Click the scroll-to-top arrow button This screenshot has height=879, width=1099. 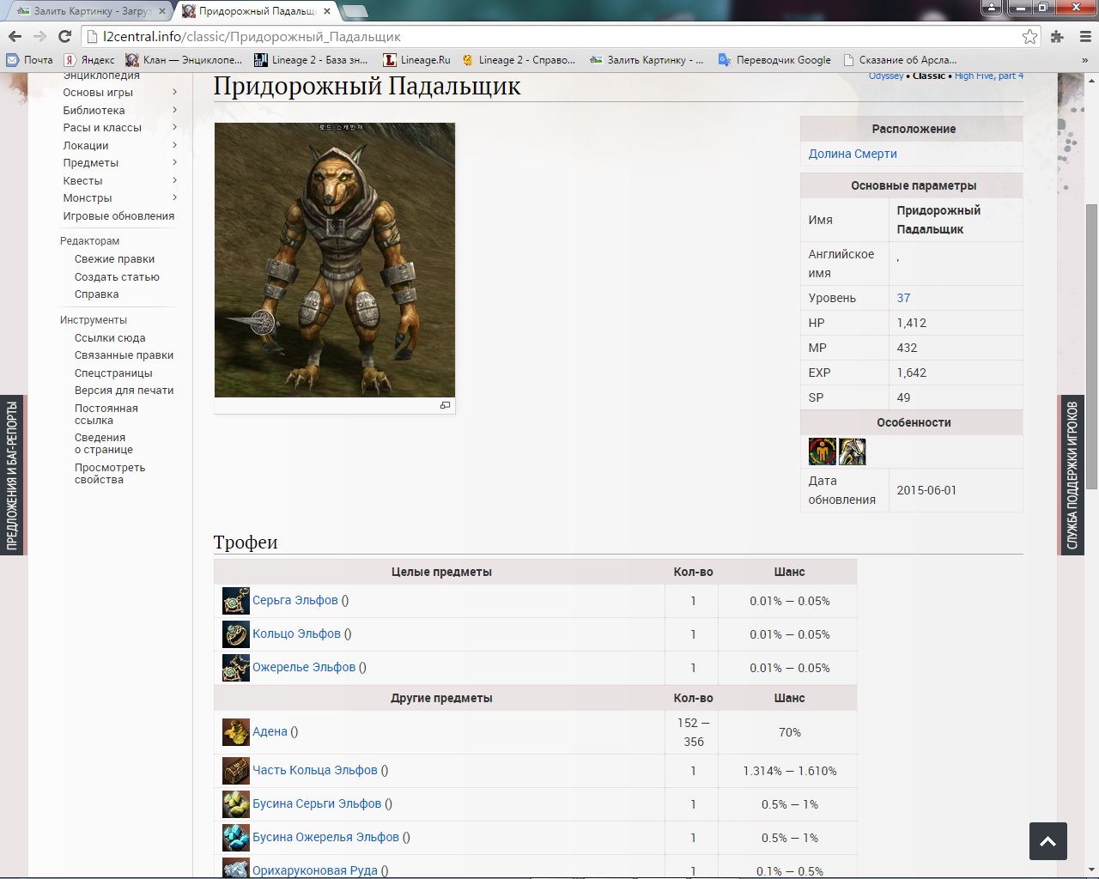click(x=1048, y=841)
